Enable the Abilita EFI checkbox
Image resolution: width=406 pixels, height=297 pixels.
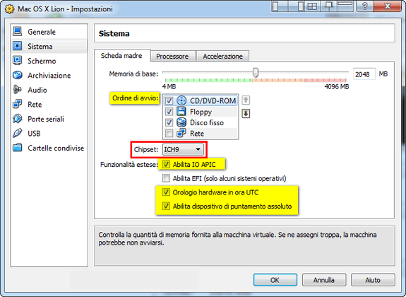(166, 178)
